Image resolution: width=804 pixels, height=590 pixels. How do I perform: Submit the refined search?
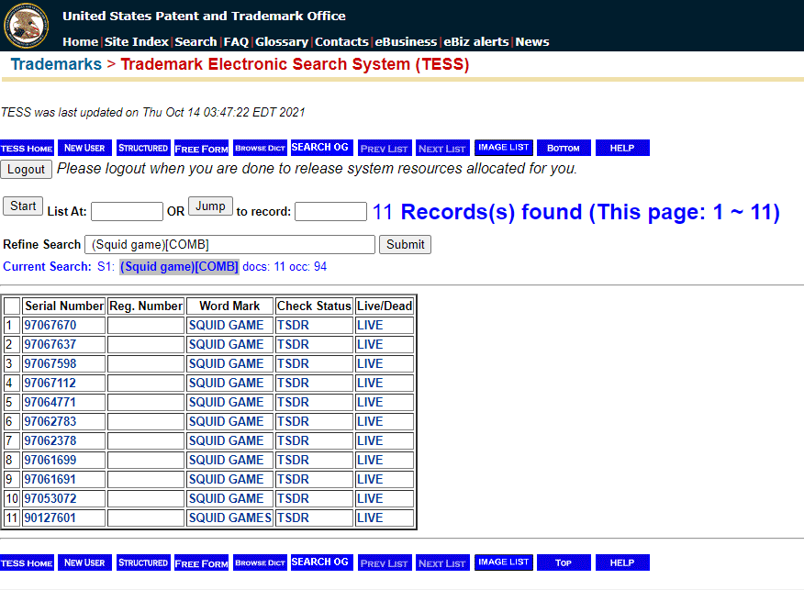tap(405, 244)
